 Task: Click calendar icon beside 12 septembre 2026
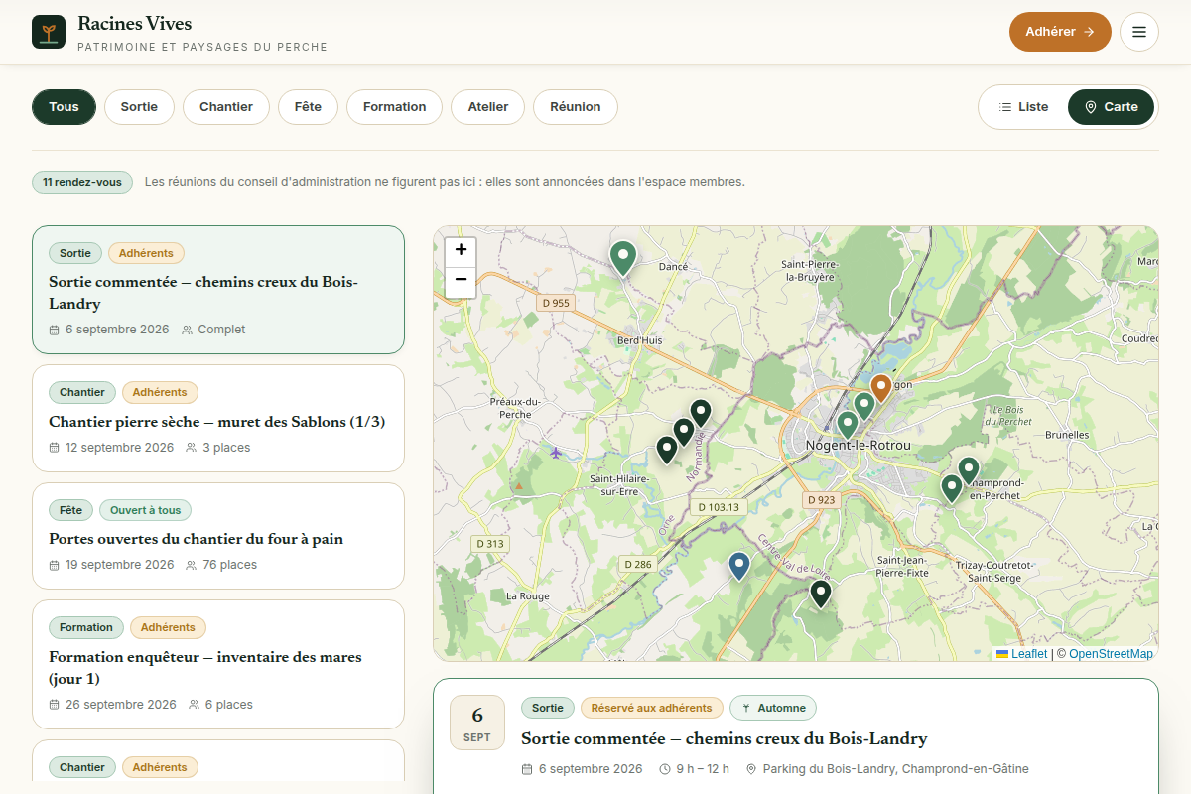pyautogui.click(x=55, y=448)
